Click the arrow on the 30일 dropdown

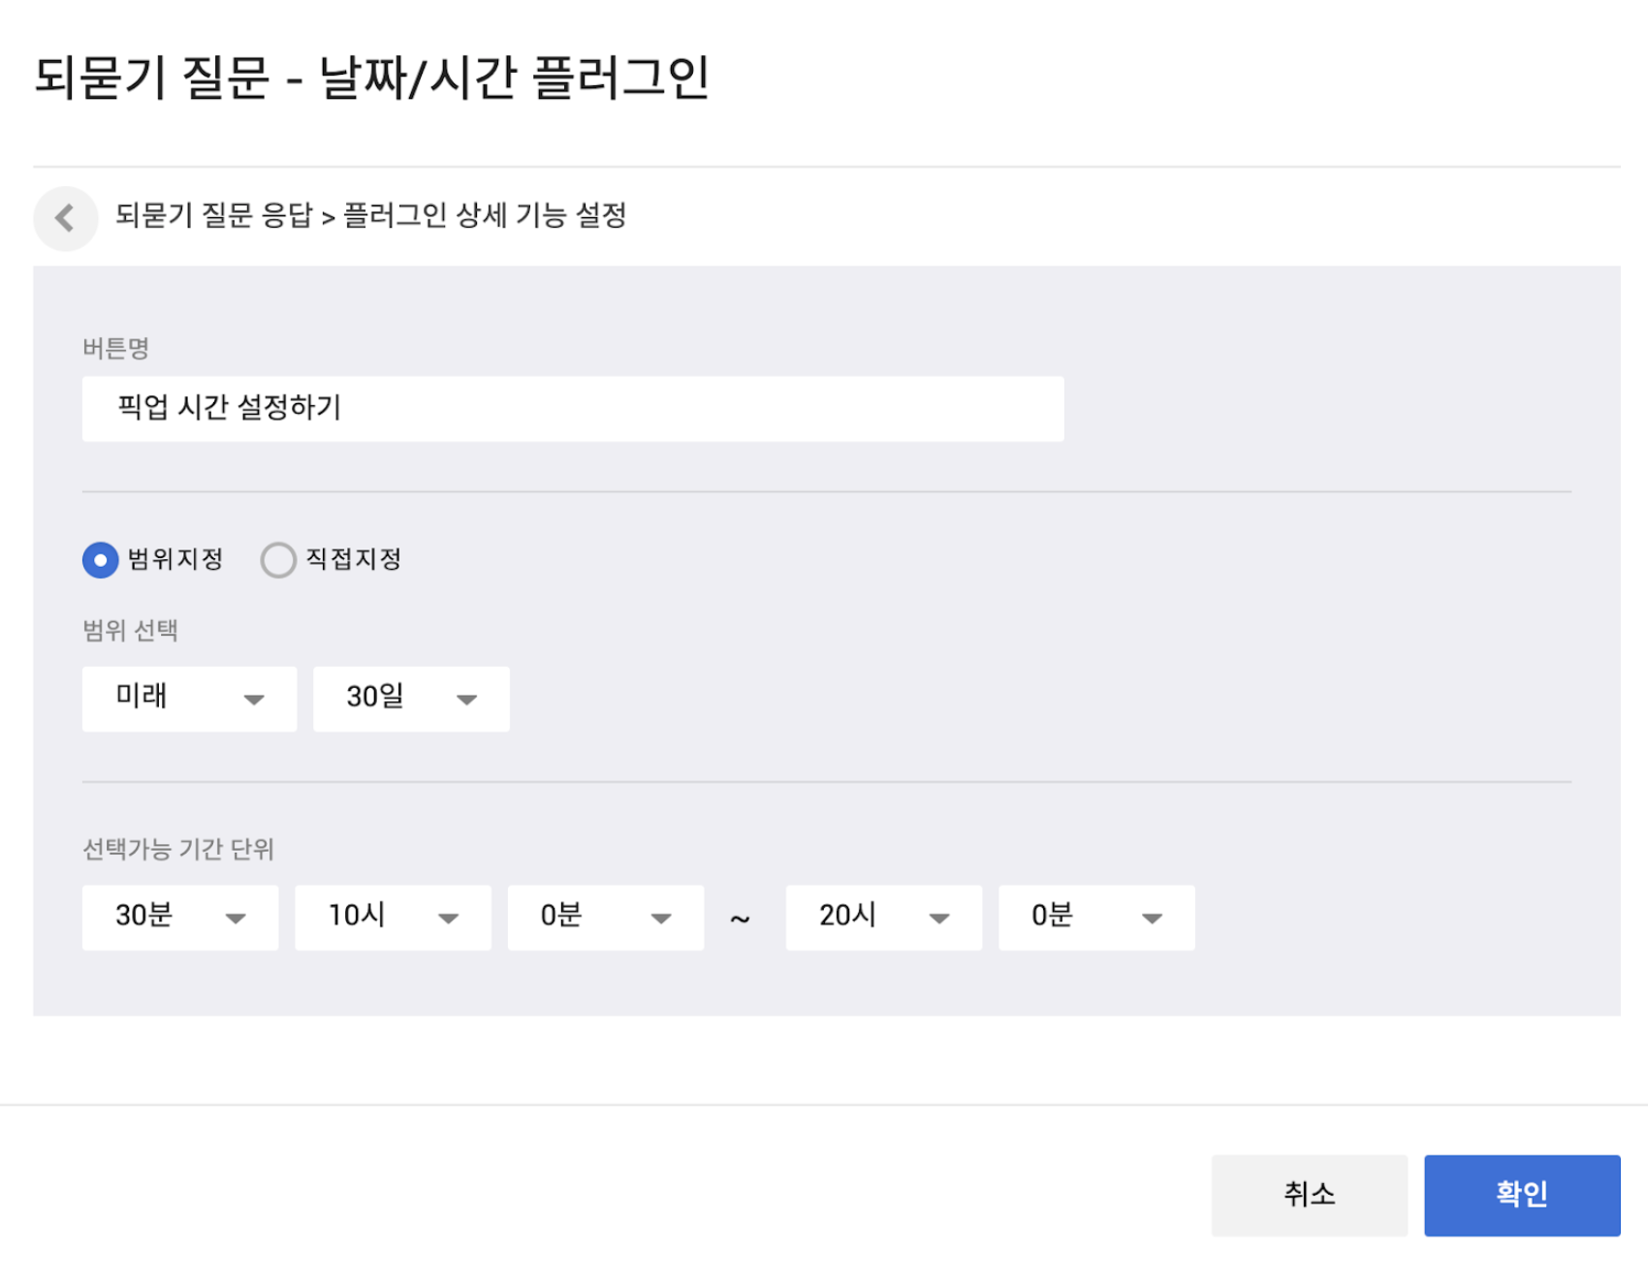coord(466,700)
